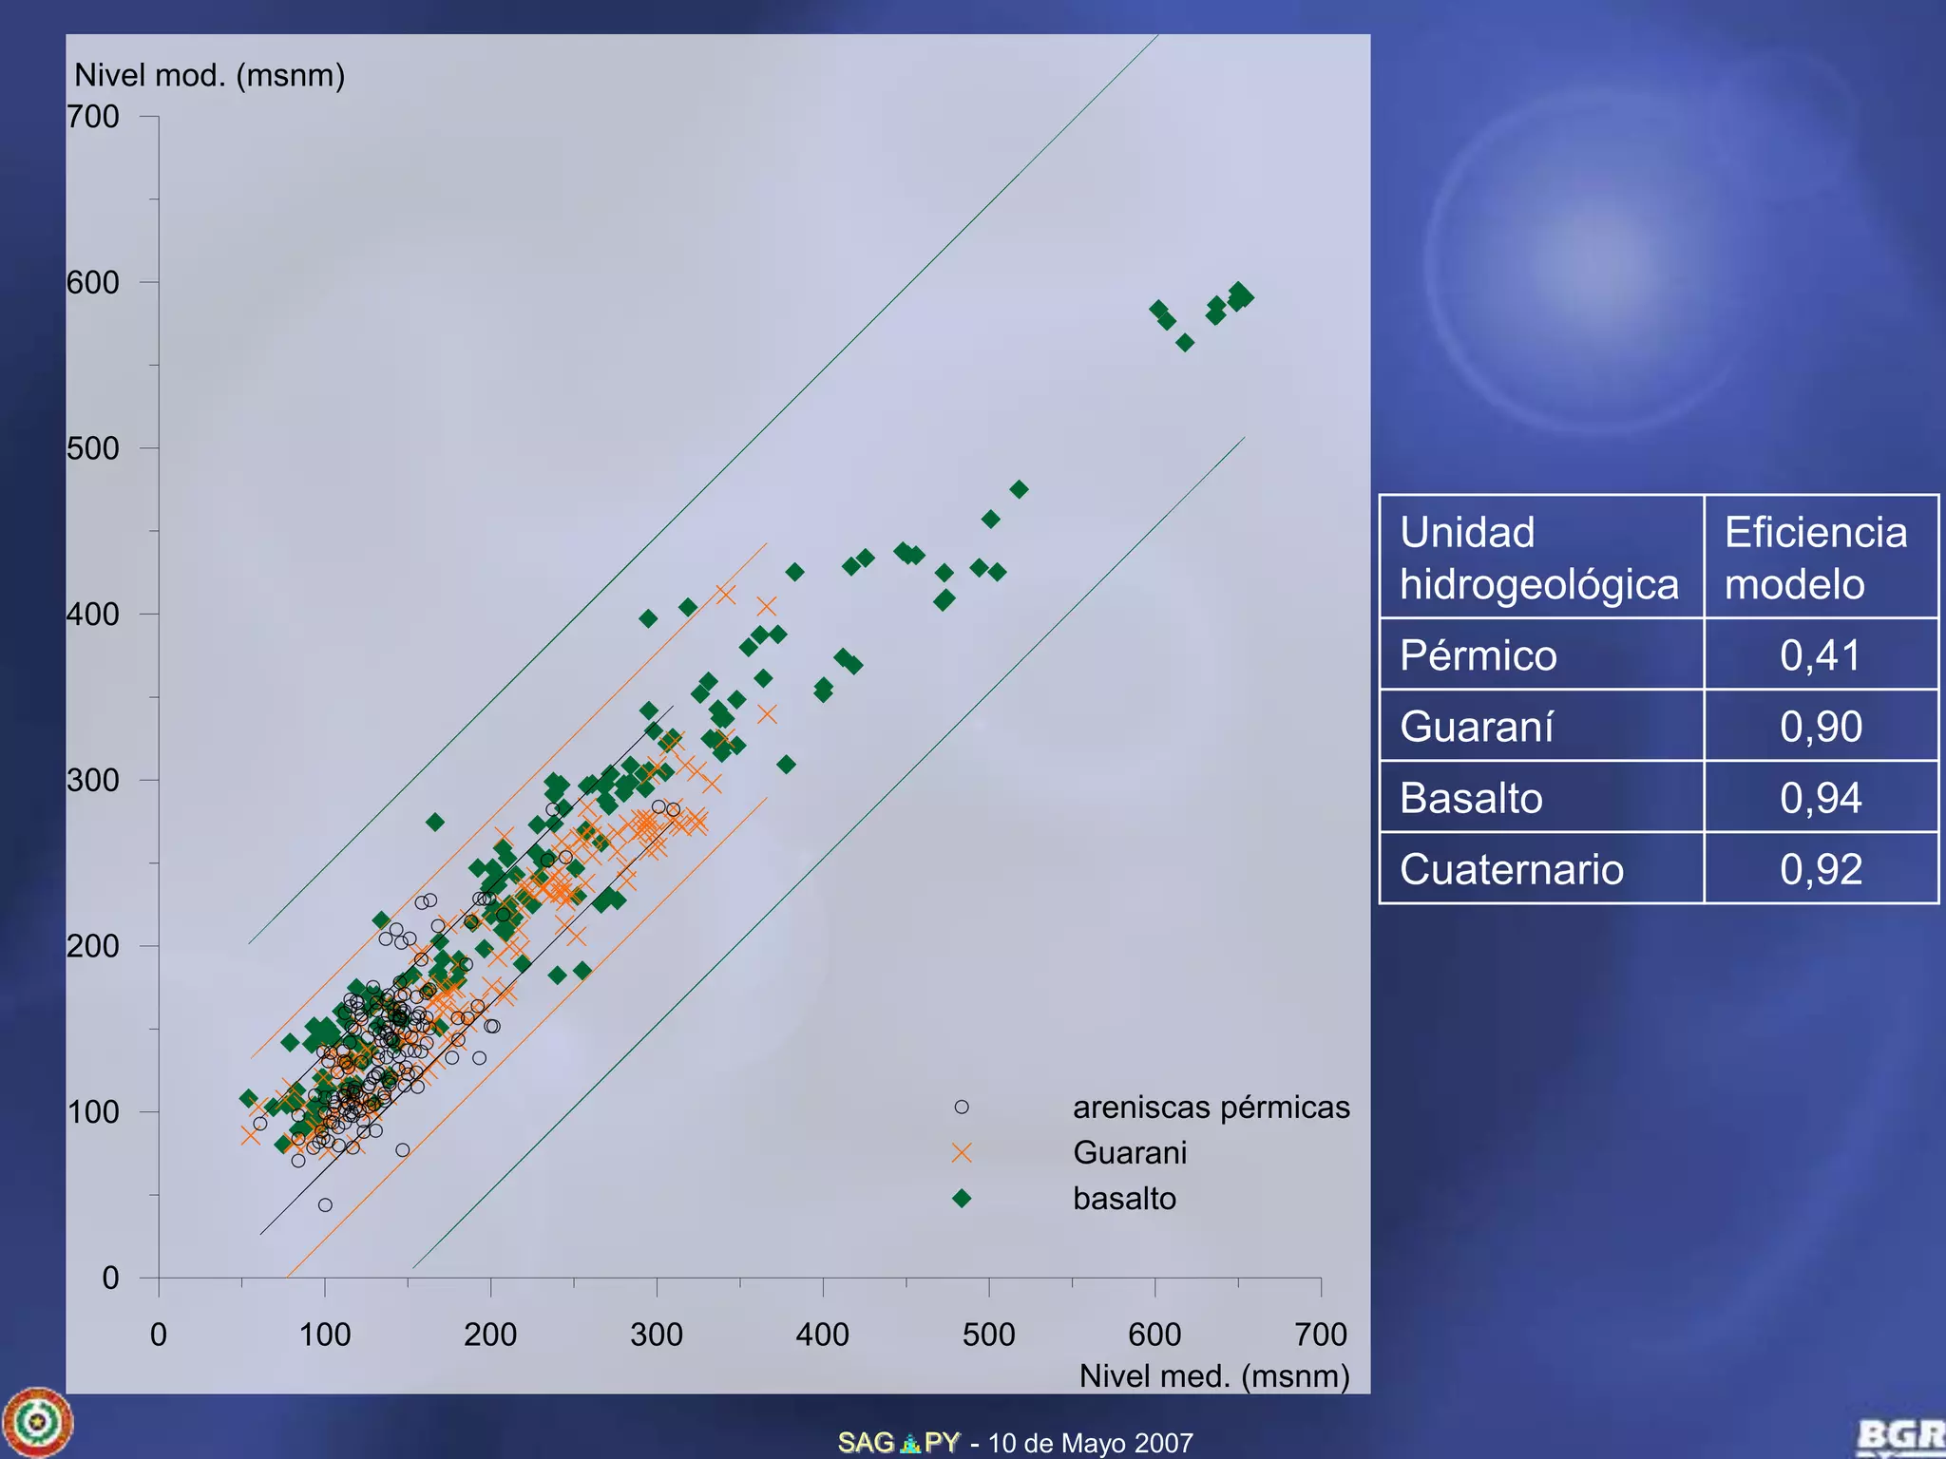Select the Guaraní table cell
The image size is (1946, 1459).
click(1477, 727)
